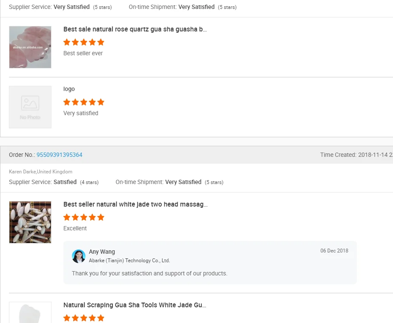This screenshot has width=393, height=323.
Task: Click Any Wang's profile avatar
Action: point(79,256)
